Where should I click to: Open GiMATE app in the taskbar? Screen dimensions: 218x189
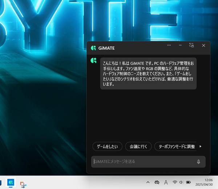[11, 182]
